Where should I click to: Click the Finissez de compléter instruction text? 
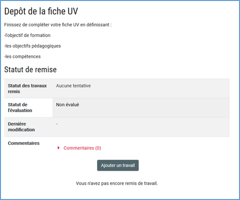58,25
